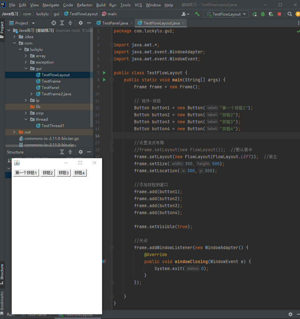Start debugging with the green bug icon

[x=263, y=14]
